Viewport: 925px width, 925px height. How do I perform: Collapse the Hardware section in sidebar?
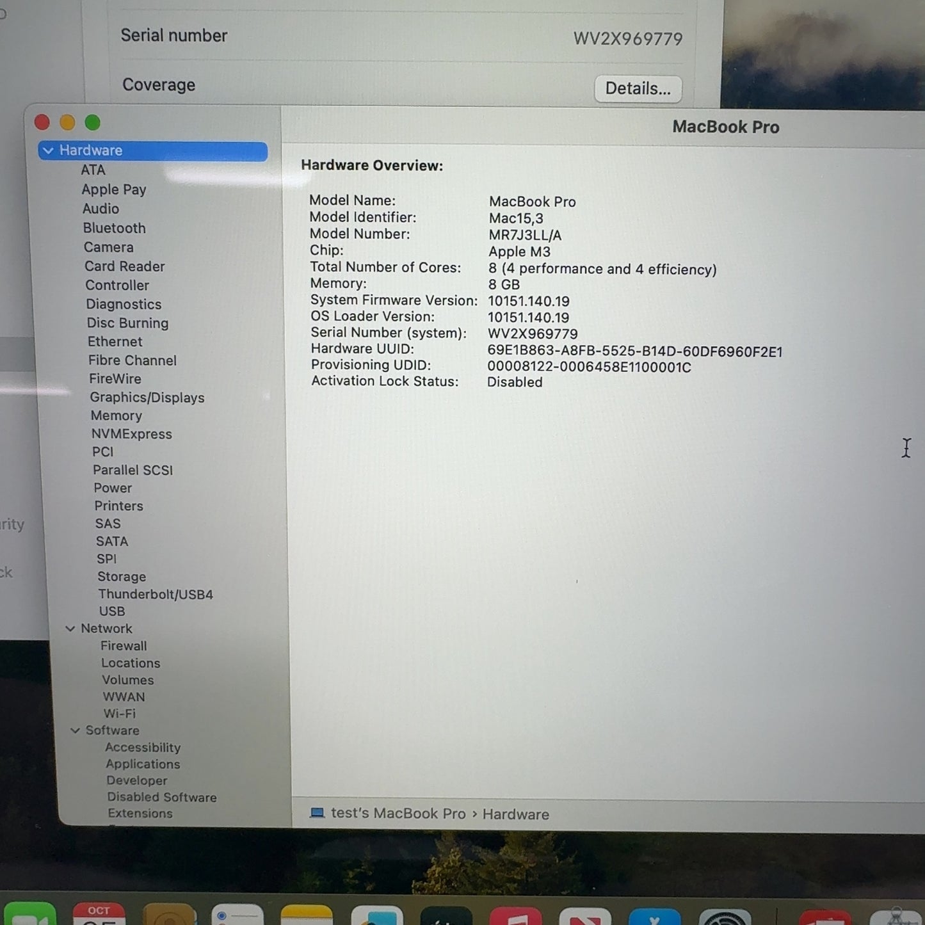point(48,150)
